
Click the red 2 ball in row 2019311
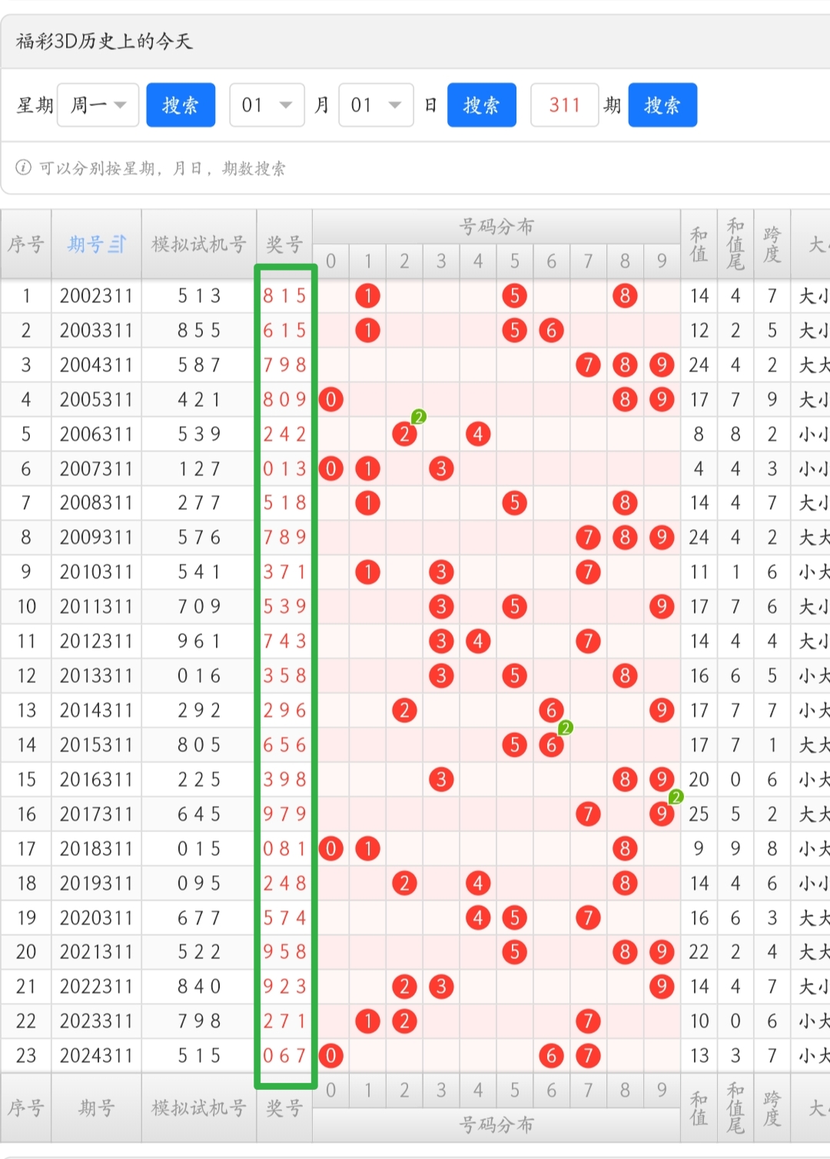(404, 884)
